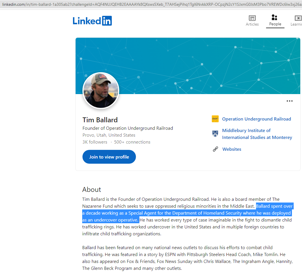Open Middlebury Institute of International Studies link

257,134
